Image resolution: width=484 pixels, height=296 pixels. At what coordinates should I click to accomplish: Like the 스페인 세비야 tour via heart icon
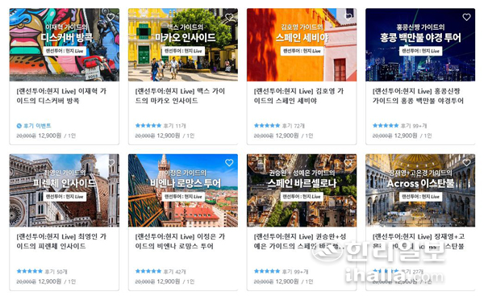coord(348,17)
